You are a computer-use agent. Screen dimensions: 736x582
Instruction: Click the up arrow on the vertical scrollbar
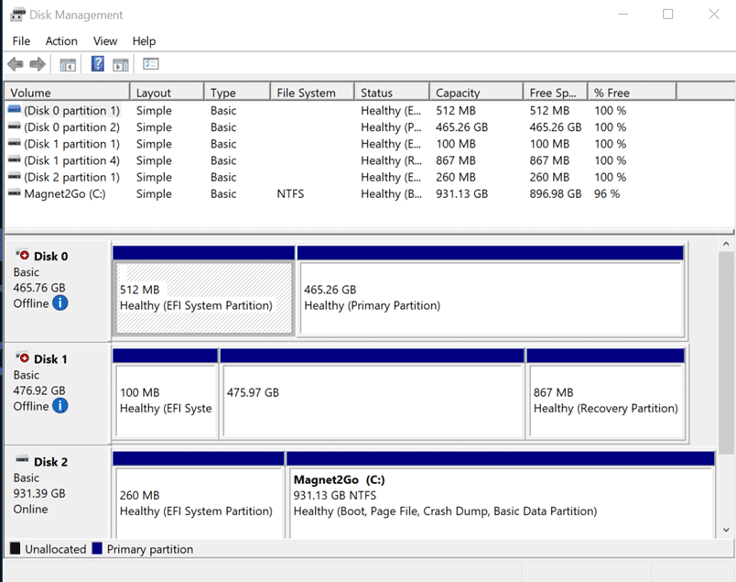coord(728,243)
